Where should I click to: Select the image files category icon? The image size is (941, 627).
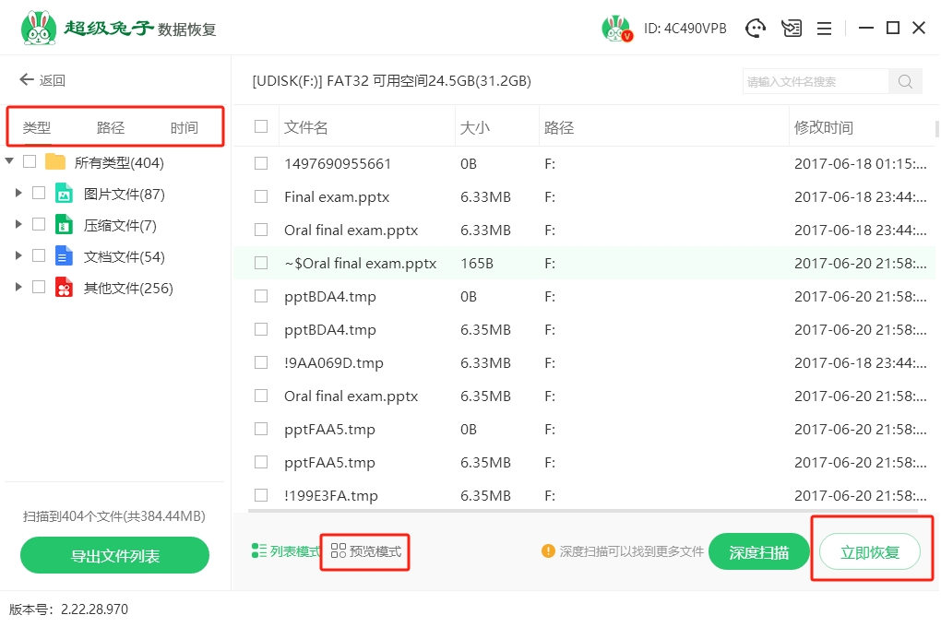tap(64, 194)
